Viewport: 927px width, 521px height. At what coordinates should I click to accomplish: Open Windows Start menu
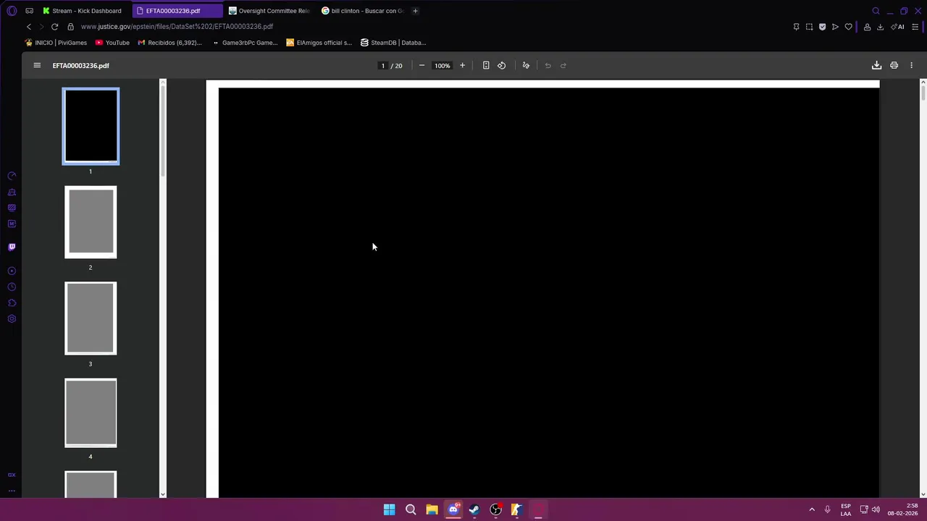click(x=389, y=509)
